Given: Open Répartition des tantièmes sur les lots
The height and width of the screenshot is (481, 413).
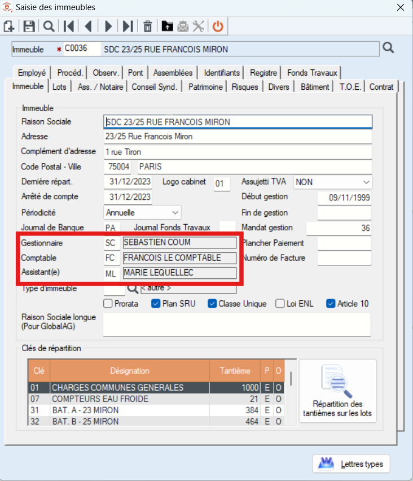Looking at the screenshot, I should pos(337,391).
